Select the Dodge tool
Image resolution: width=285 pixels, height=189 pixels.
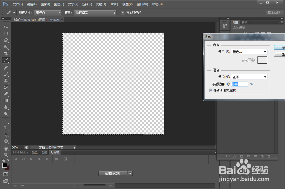6,114
